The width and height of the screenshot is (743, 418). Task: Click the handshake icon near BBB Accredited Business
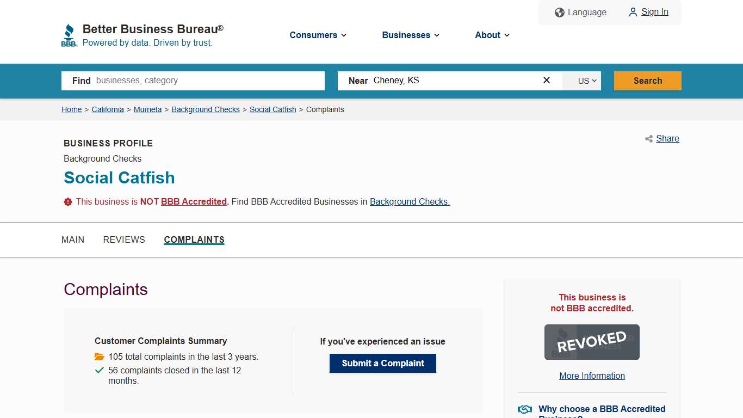coord(524,409)
